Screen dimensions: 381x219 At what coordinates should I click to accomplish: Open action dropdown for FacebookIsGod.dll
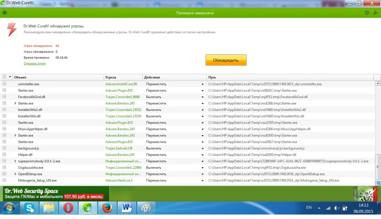point(203,97)
